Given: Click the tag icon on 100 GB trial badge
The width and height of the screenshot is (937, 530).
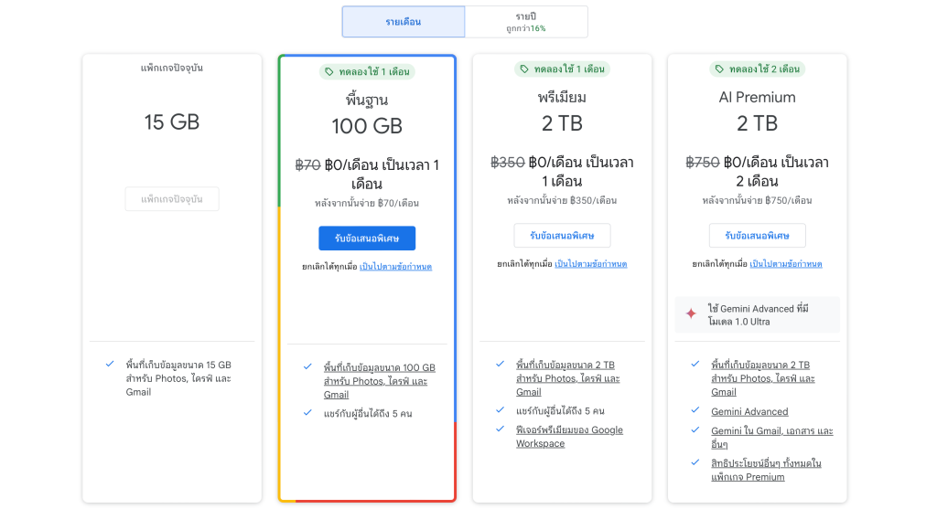Looking at the screenshot, I should (x=328, y=71).
